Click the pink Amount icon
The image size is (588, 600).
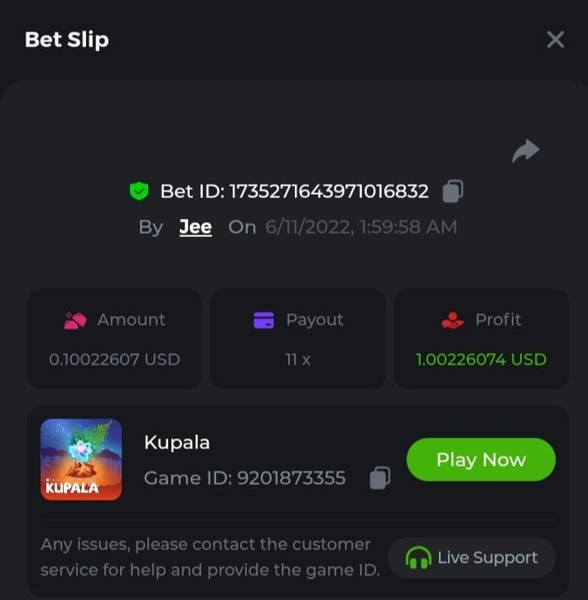[x=75, y=320]
